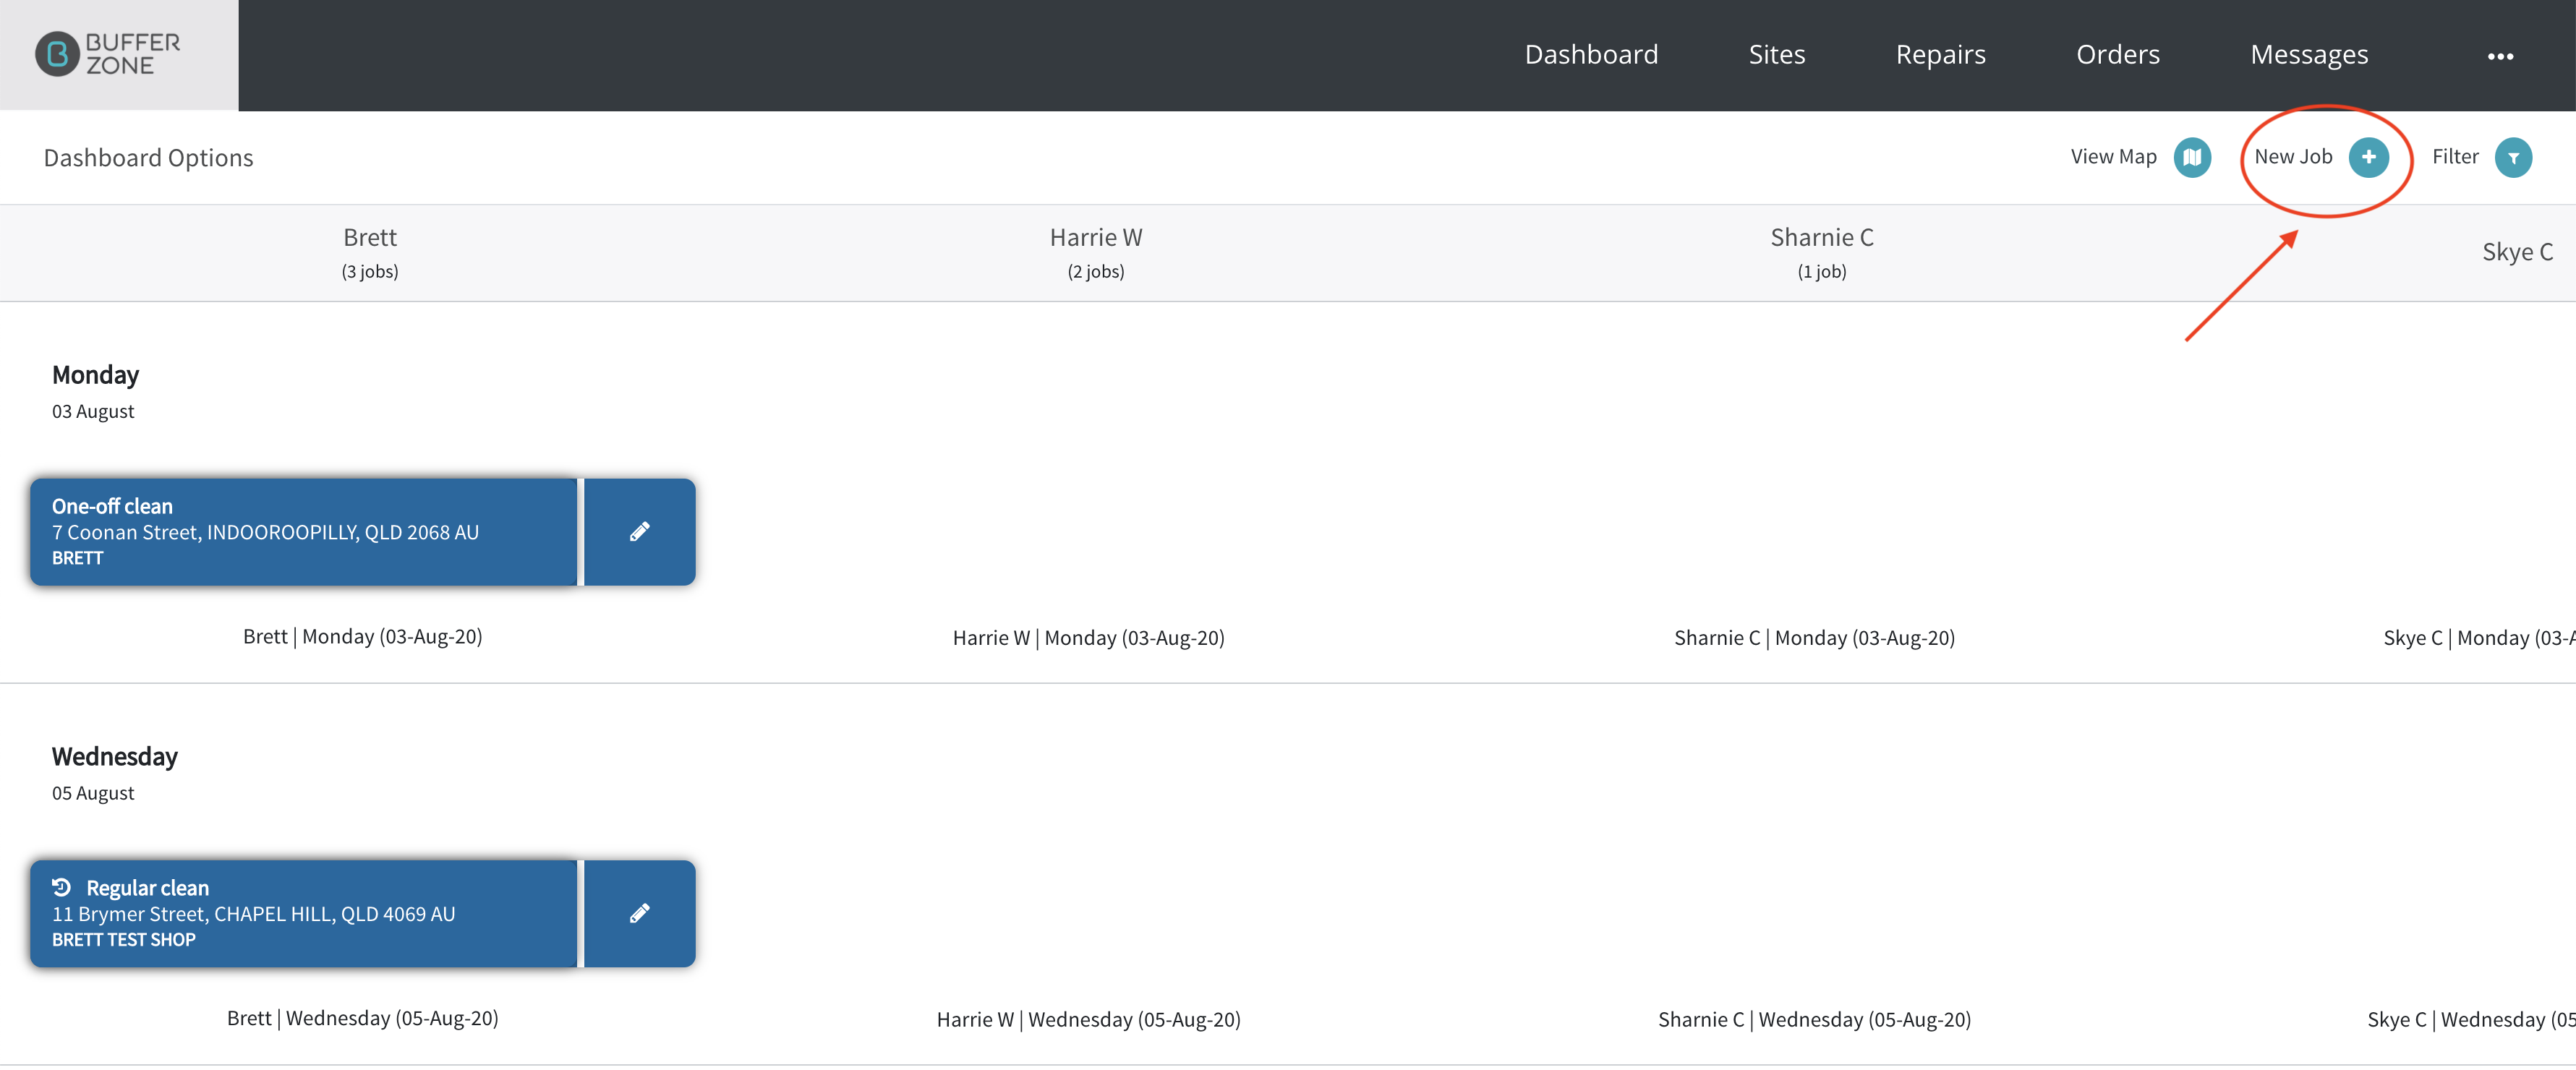This screenshot has width=2576, height=1070.
Task: Click the Buffer Zone logo
Action: point(108,54)
